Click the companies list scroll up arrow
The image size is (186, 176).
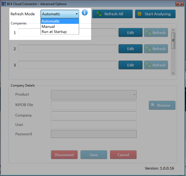point(173,30)
